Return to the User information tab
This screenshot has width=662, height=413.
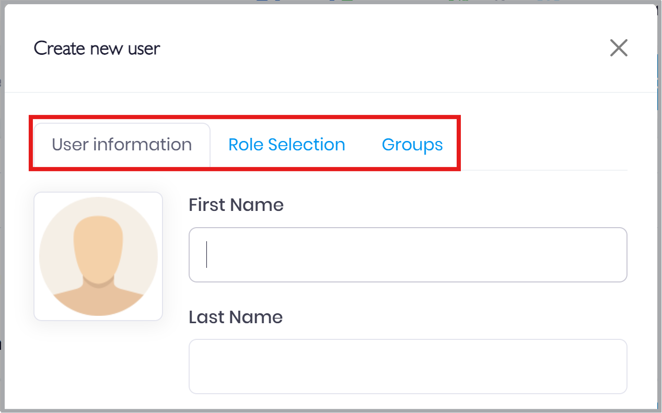pos(122,145)
